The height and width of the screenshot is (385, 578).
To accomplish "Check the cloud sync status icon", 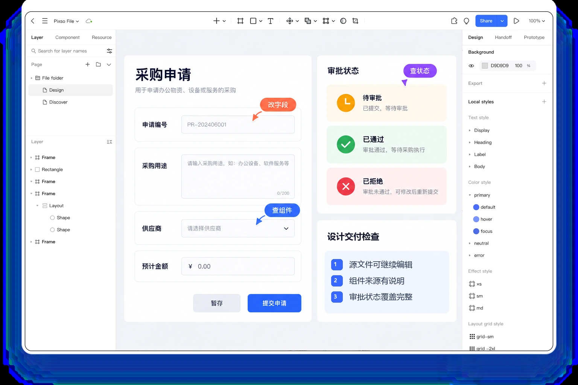I will pyautogui.click(x=89, y=21).
